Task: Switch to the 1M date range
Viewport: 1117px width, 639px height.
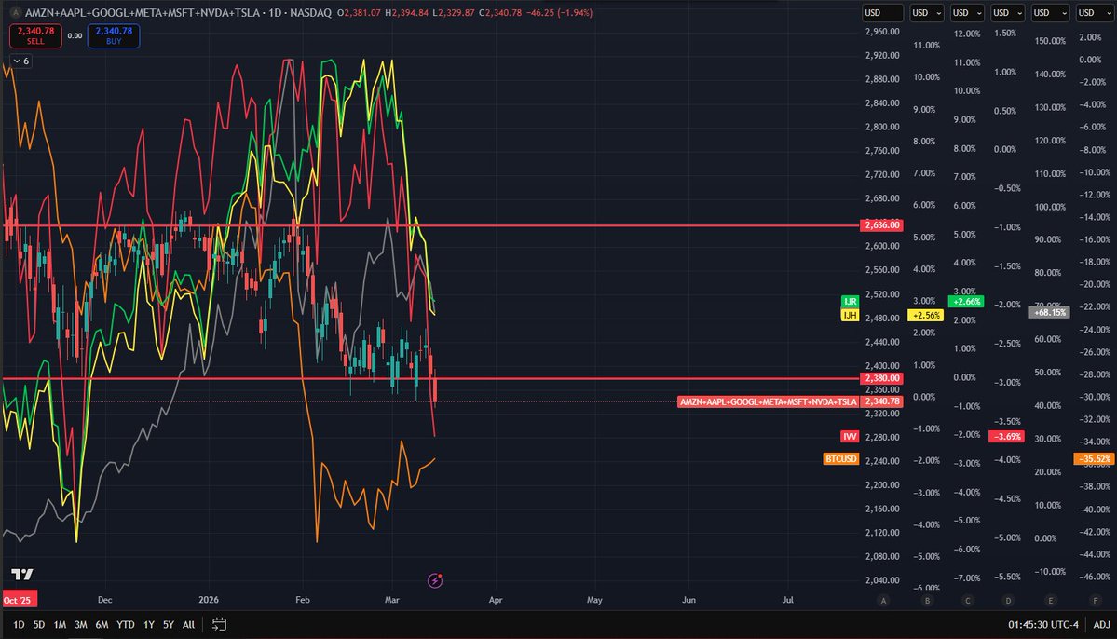Action: click(60, 625)
